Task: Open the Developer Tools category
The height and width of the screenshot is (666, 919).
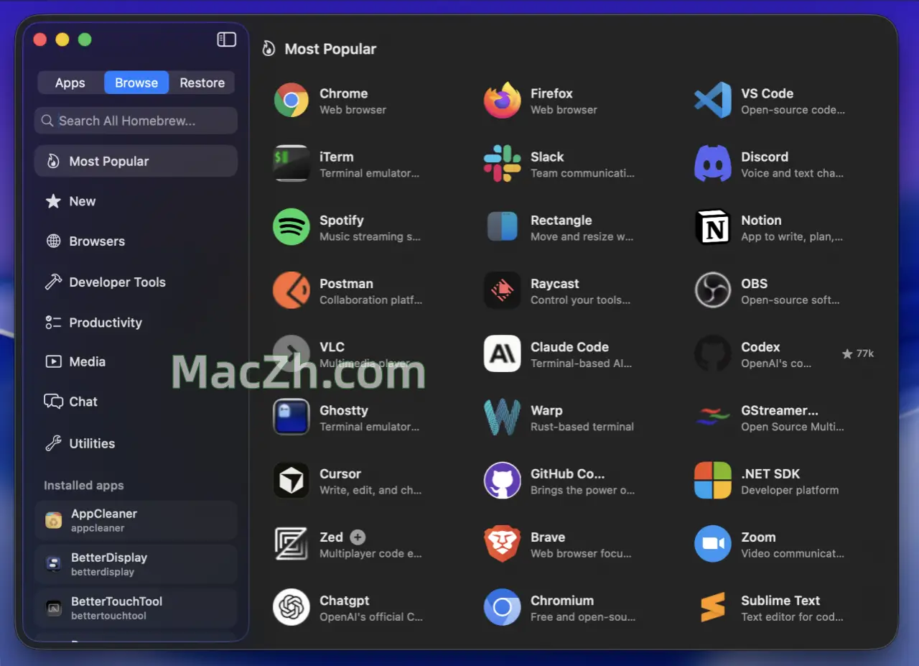Action: [x=136, y=282]
